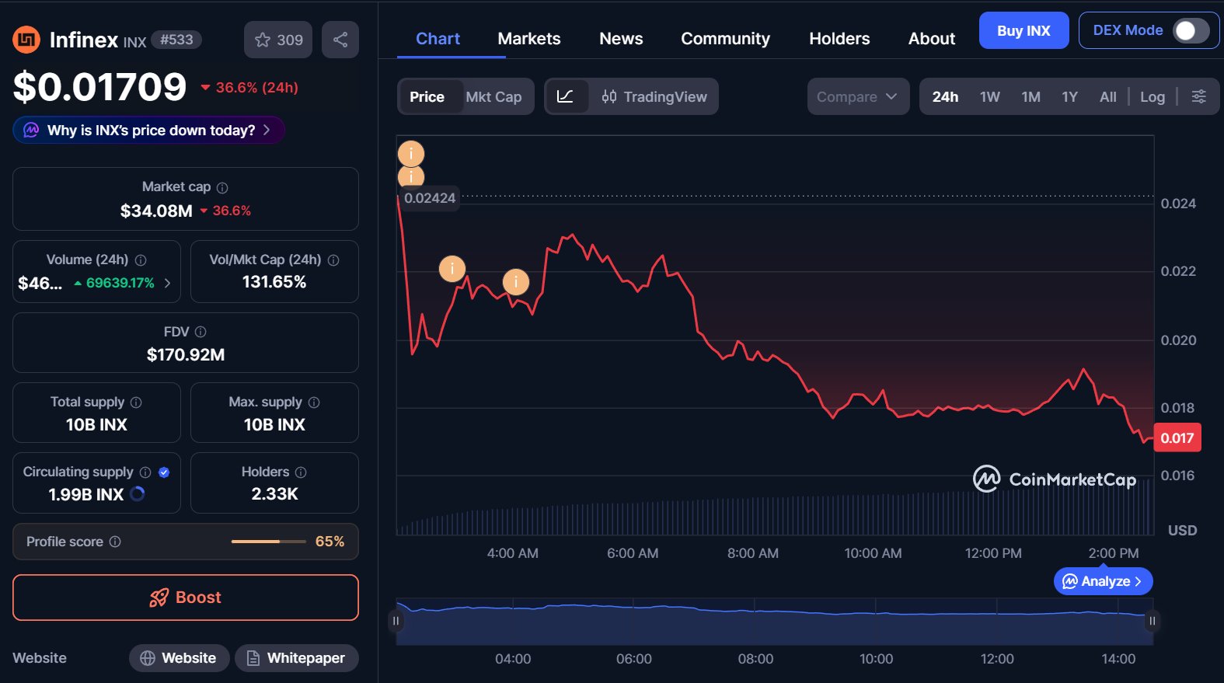Select the line chart view icon
This screenshot has height=683, width=1224.
566,96
